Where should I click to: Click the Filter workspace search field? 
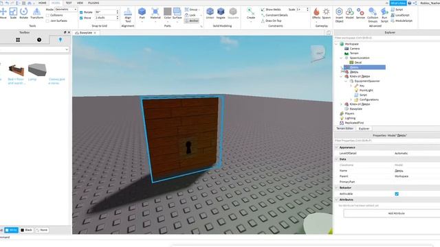click(386, 38)
